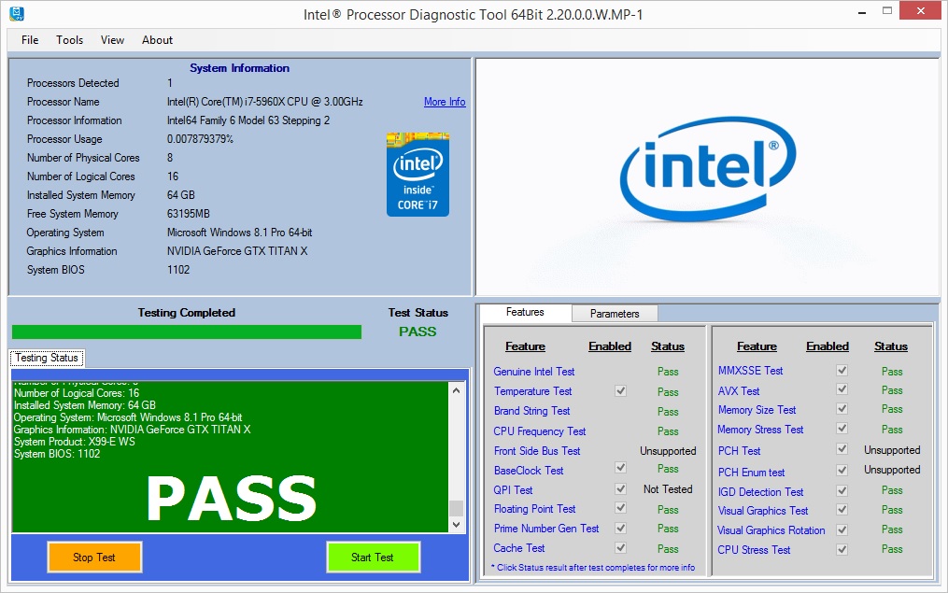Toggle the Temperature Test checkbox

(x=620, y=390)
